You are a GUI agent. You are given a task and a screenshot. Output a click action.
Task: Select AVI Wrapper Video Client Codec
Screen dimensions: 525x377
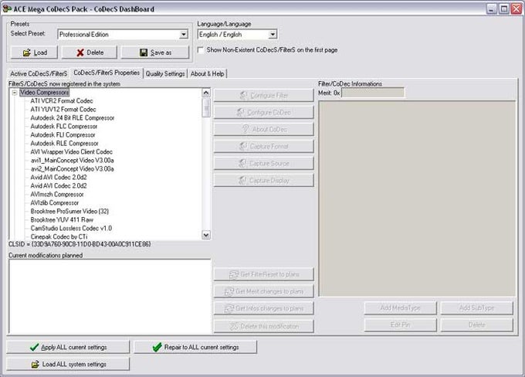pyautogui.click(x=71, y=152)
